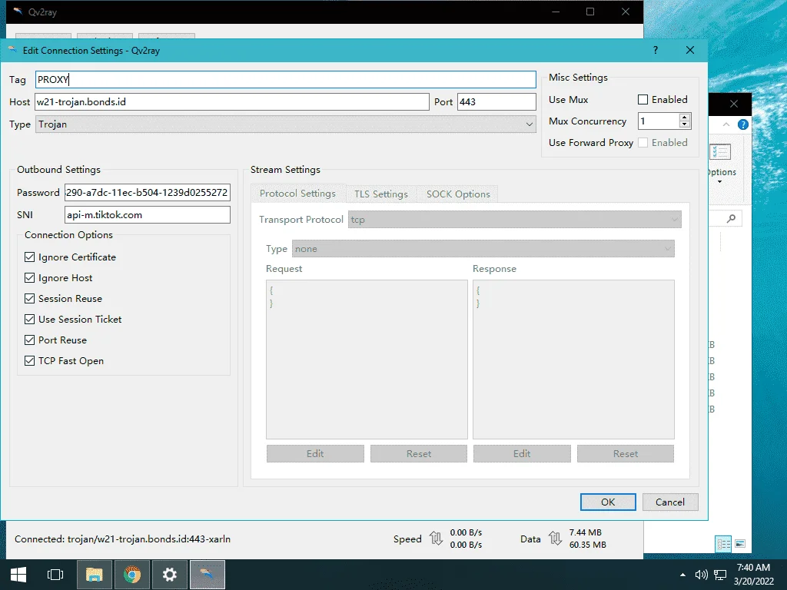Screen dimensions: 787x590
Task: Click the Password input field
Action: (148, 193)
